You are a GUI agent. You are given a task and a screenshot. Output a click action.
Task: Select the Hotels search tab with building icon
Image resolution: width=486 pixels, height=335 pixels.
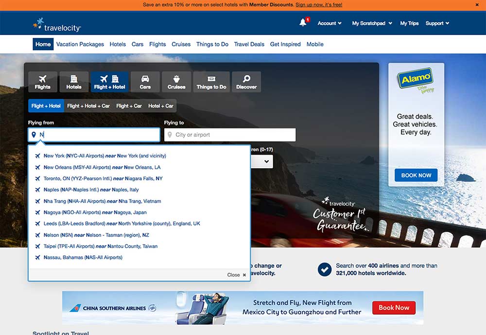tap(74, 82)
